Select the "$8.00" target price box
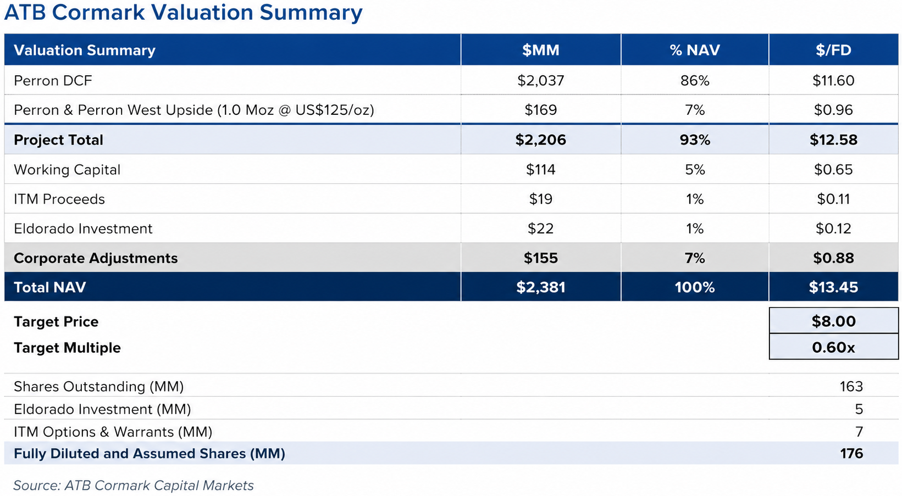 tap(833, 321)
